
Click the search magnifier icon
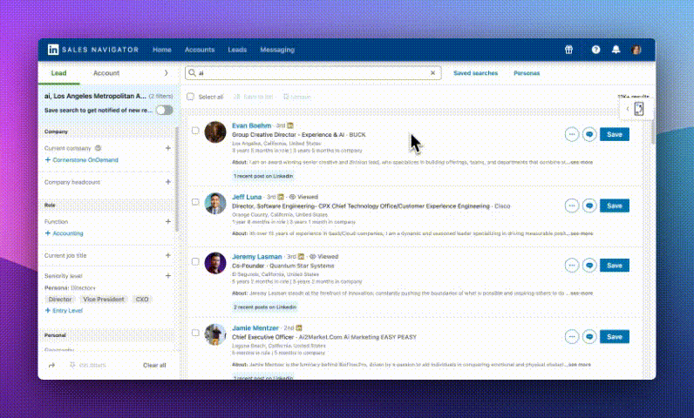192,73
